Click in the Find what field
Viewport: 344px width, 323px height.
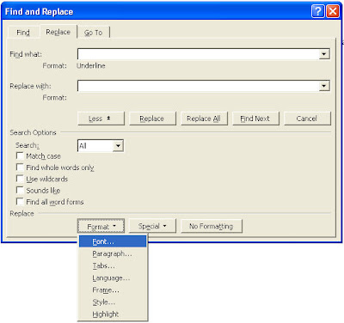pyautogui.click(x=199, y=54)
